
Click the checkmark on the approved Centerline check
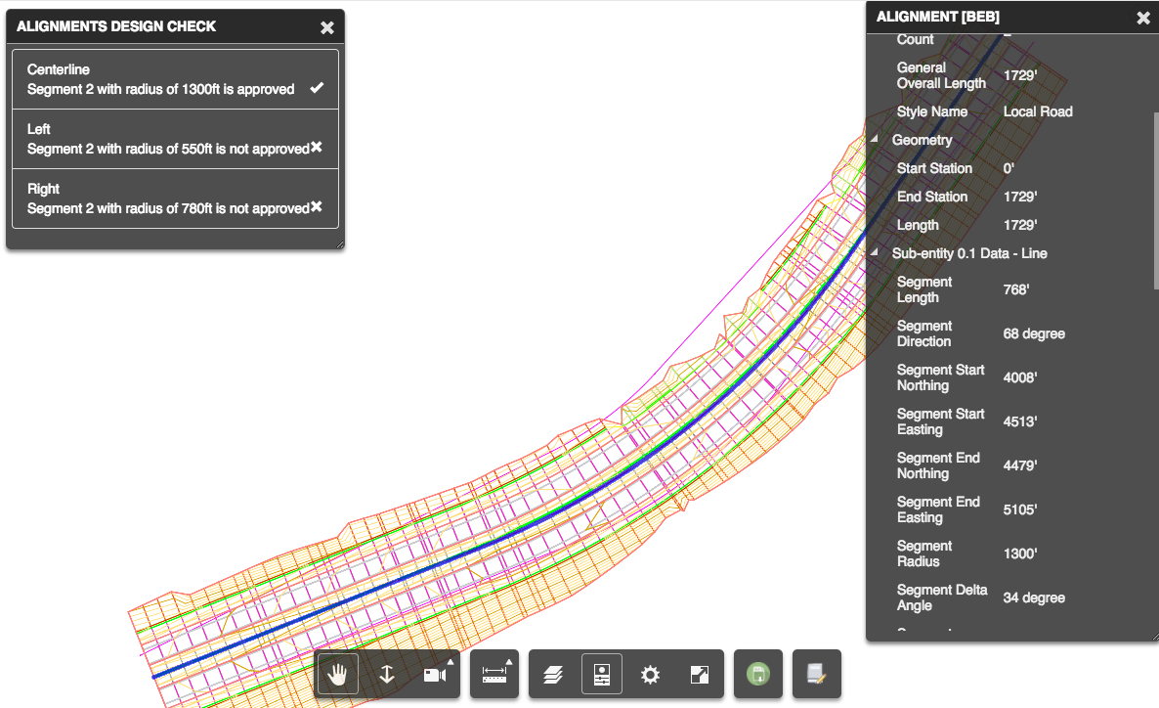316,87
